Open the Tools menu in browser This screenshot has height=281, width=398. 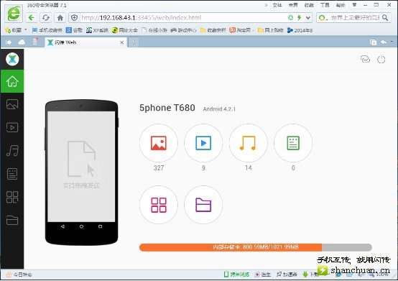[x=325, y=5]
